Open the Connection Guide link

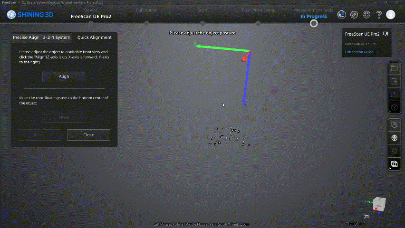click(359, 52)
